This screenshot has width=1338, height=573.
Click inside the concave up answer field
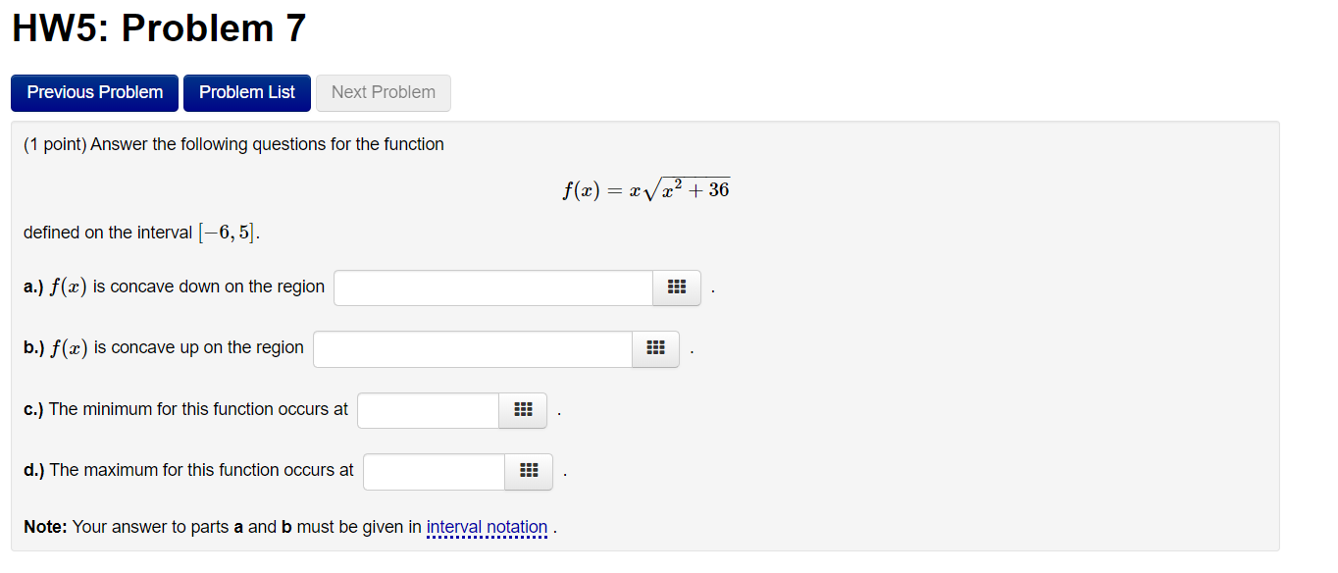click(x=471, y=348)
